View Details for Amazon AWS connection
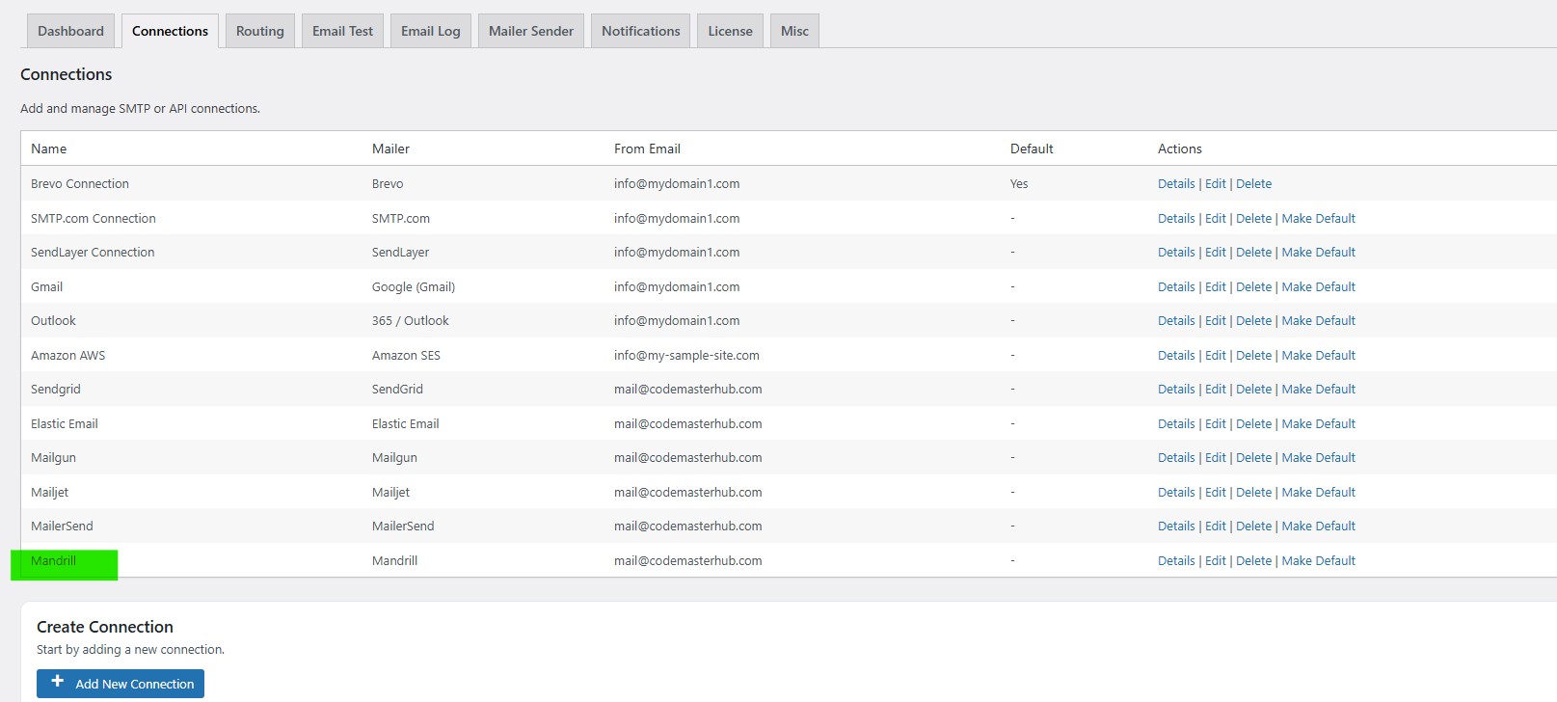The height and width of the screenshot is (702, 1557). pyautogui.click(x=1175, y=356)
